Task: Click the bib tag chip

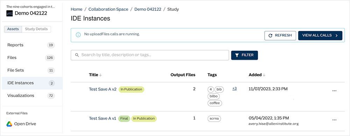Action: (219, 90)
